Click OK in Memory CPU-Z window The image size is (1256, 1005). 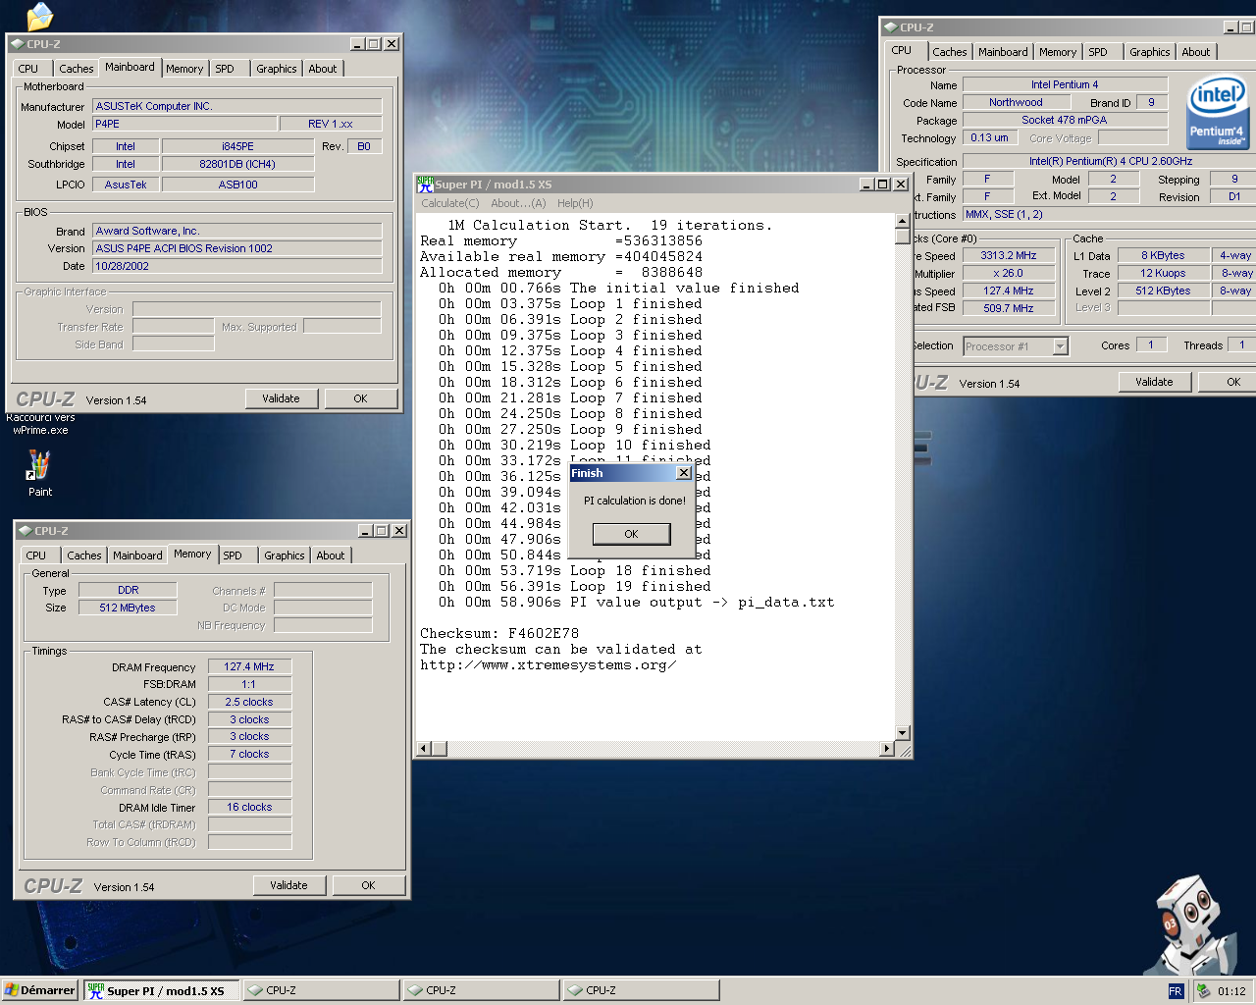(368, 885)
